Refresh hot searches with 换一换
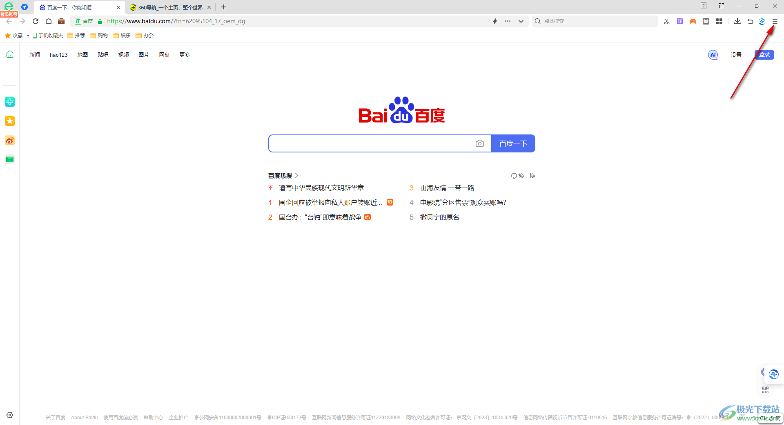 [523, 176]
